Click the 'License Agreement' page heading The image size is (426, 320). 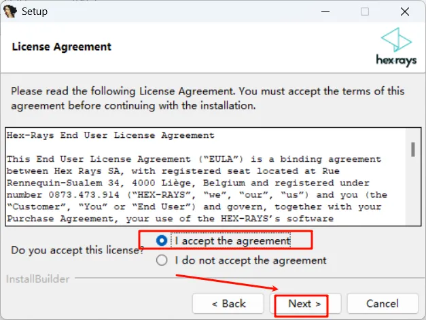point(62,47)
